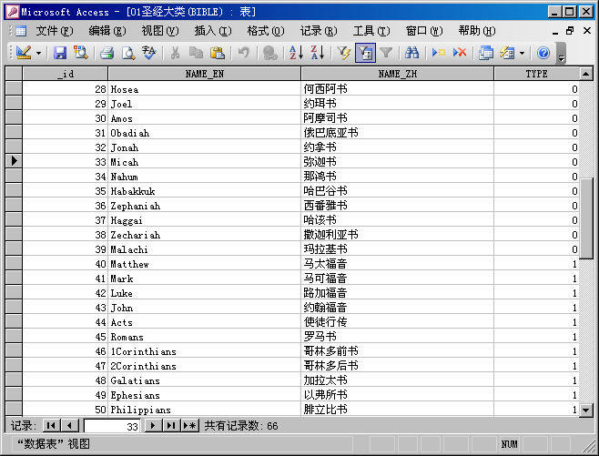Click Filter By Selection lightning funnel icon
This screenshot has width=599, height=456.
(344, 53)
